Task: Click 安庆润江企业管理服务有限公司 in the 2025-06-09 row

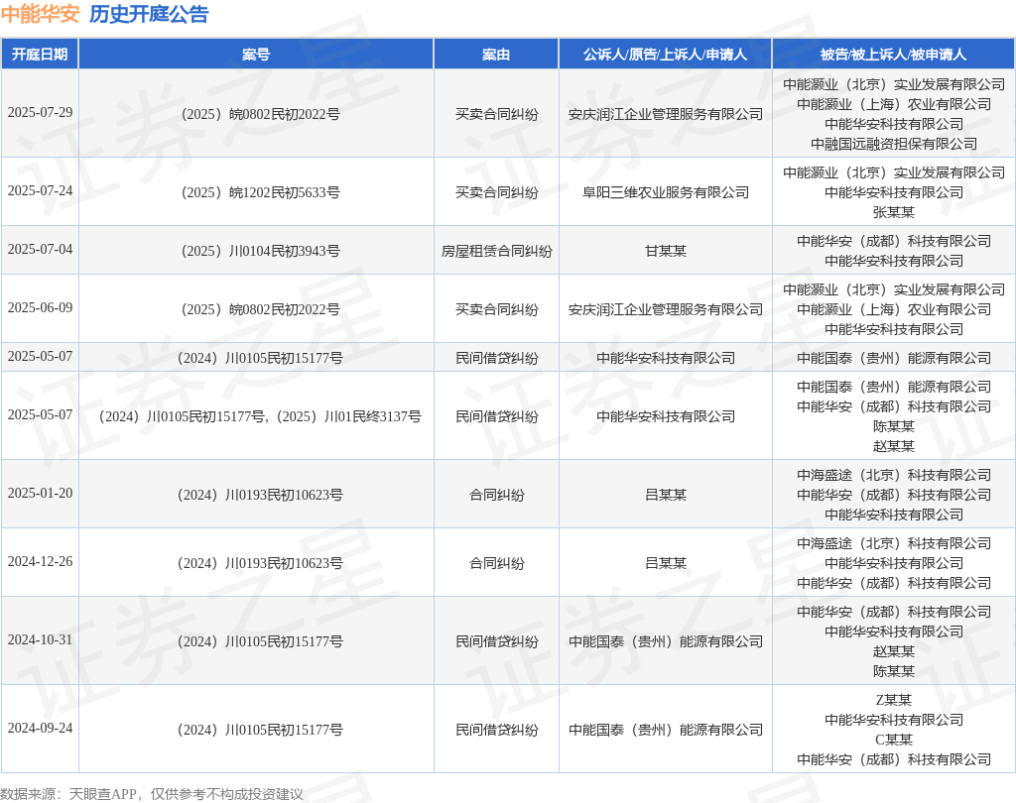Action: tap(666, 309)
